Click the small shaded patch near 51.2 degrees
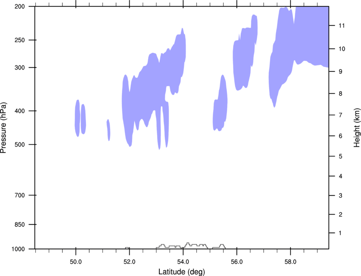361x276 pixels. (108, 130)
